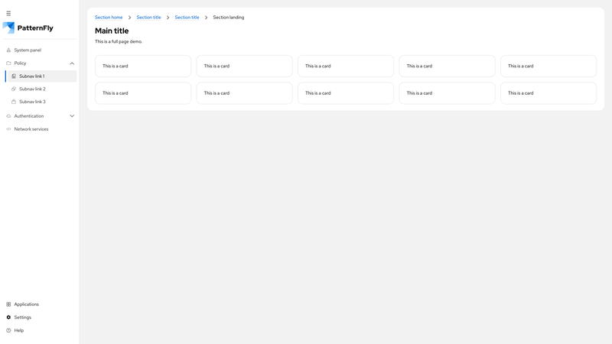Click the second Section title breadcrumb
The height and width of the screenshot is (344, 612).
tap(187, 17)
